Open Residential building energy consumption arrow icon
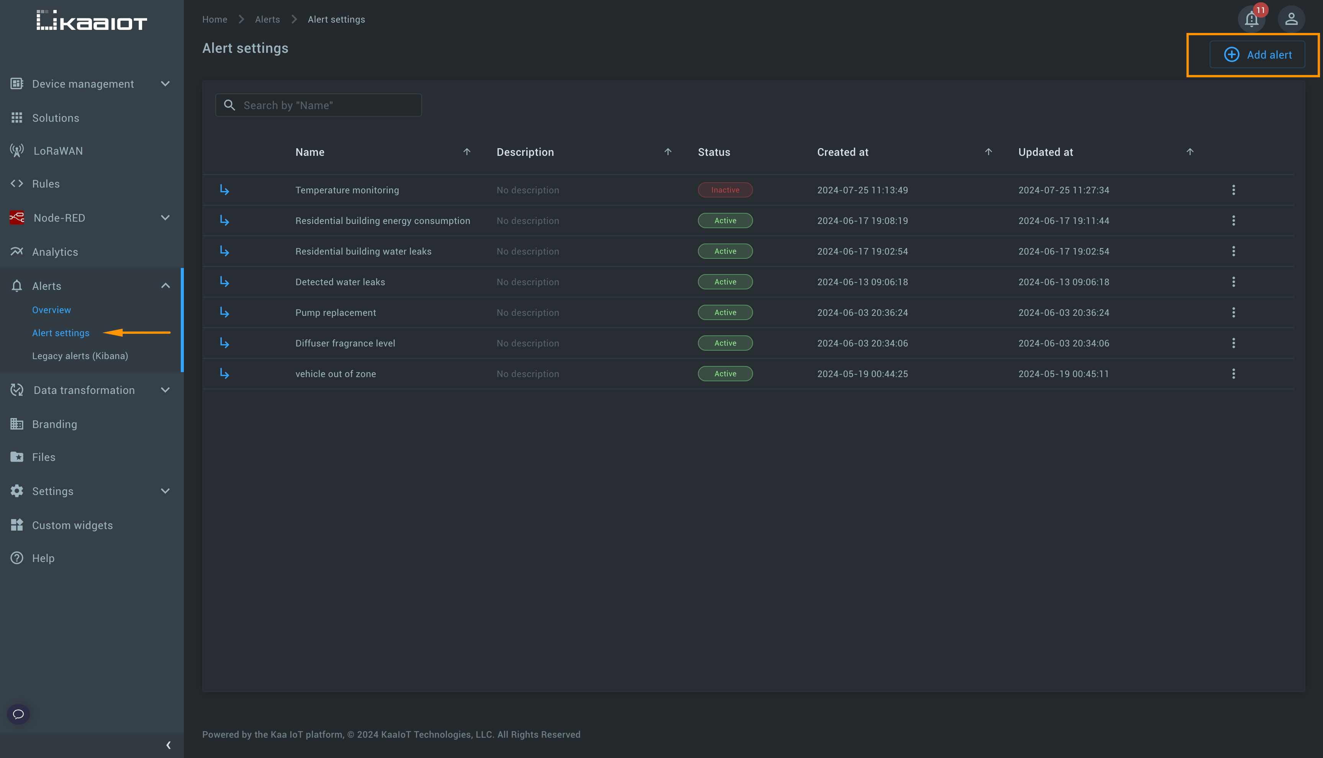Viewport: 1323px width, 758px height. tap(224, 221)
